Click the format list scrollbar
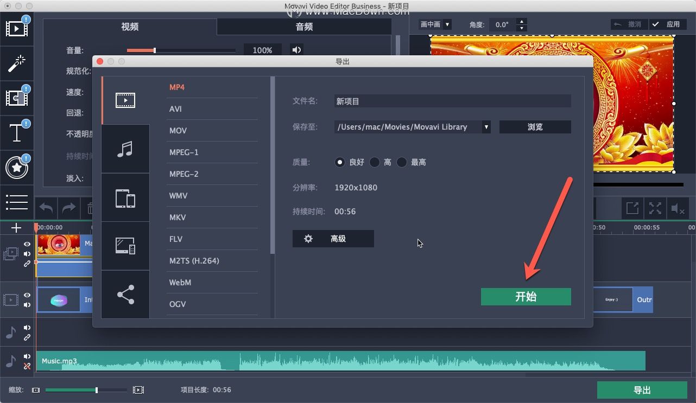This screenshot has width=696, height=403. (273, 165)
